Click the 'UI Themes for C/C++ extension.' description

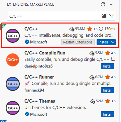(x=55, y=108)
